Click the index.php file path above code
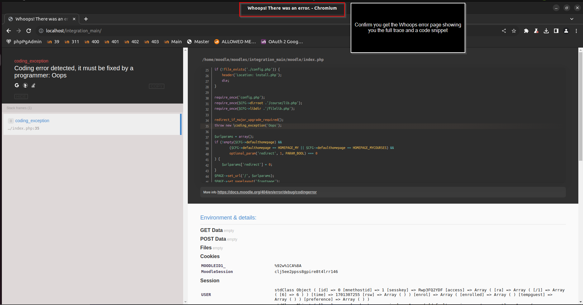The height and width of the screenshot is (305, 583). pyautogui.click(x=263, y=60)
